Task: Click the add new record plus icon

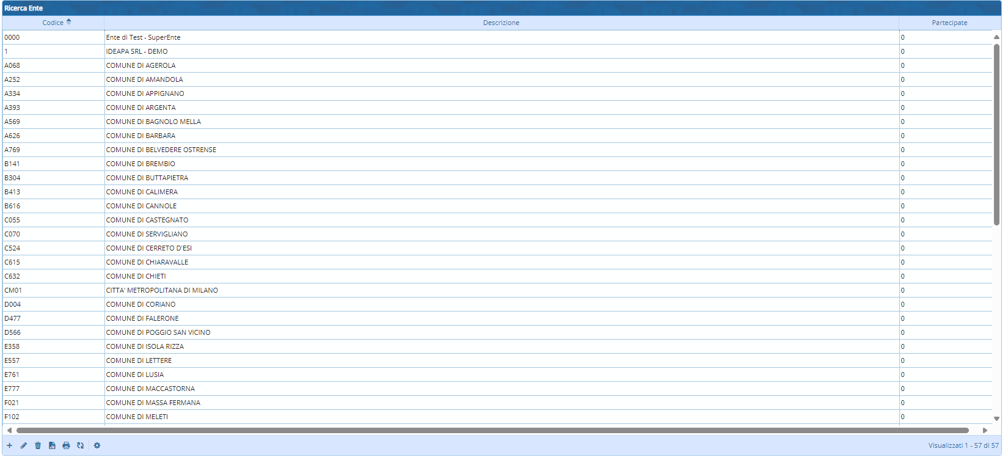Action: pos(9,445)
